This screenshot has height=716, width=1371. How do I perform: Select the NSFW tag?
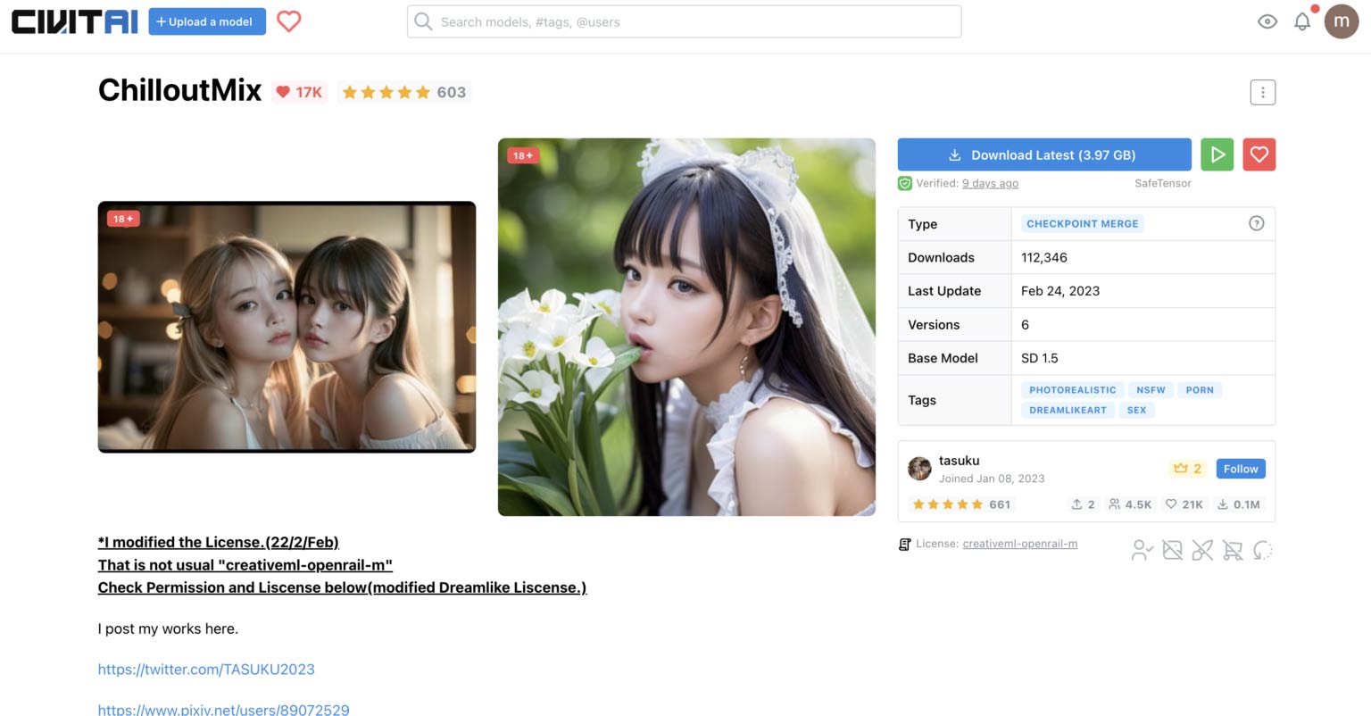[x=1151, y=390]
